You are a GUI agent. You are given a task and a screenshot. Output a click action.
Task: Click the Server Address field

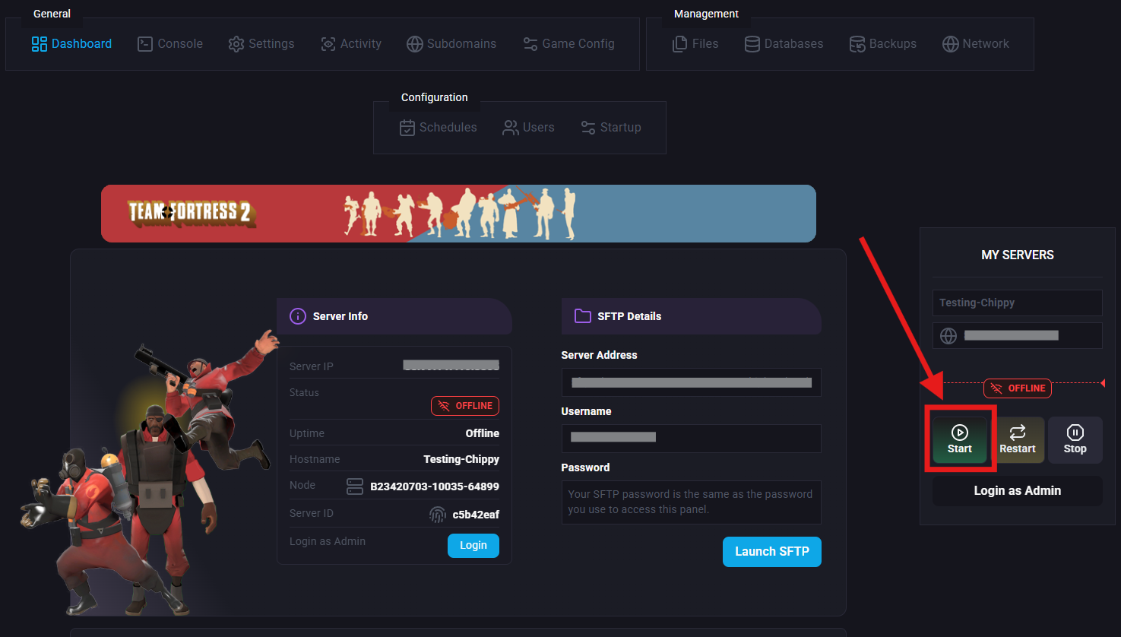pyautogui.click(x=692, y=382)
